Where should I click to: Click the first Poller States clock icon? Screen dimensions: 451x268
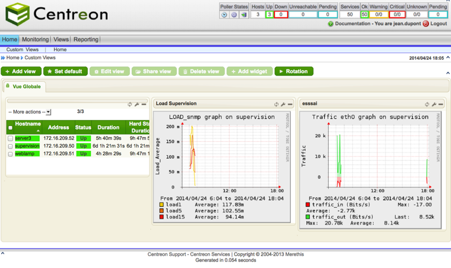pos(225,15)
